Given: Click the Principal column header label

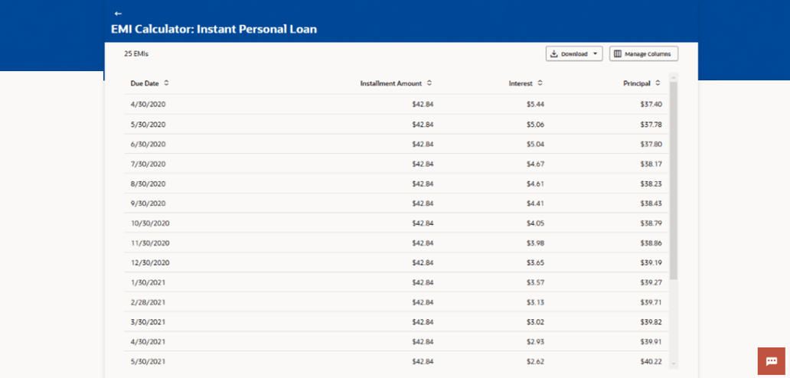Looking at the screenshot, I should point(637,83).
